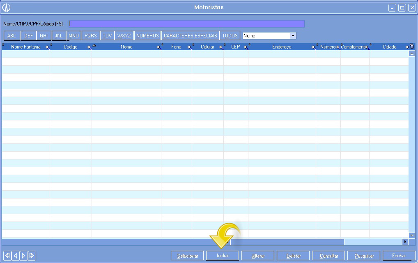Click the horizontal scrollbar right arrow
Viewport: 418px width, 263px height.
pos(405,242)
